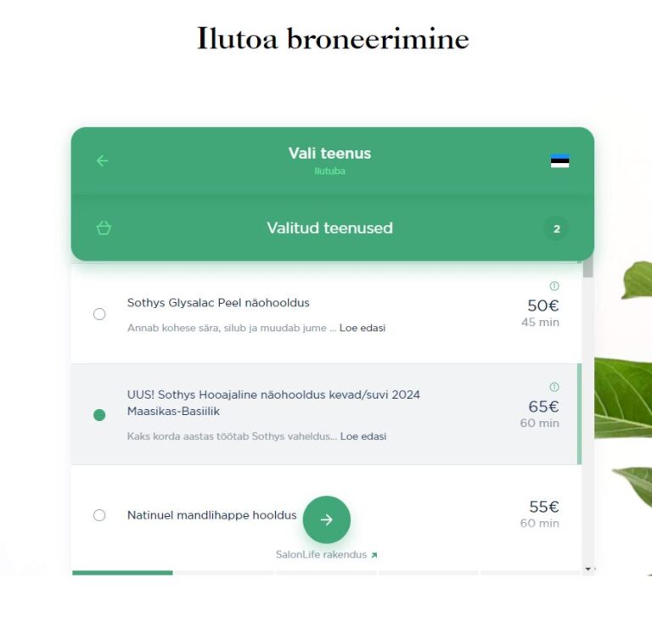This screenshot has height=623, width=652.
Task: Select Sothys Glysalac Peel näohooldus radio button
Action: [99, 314]
